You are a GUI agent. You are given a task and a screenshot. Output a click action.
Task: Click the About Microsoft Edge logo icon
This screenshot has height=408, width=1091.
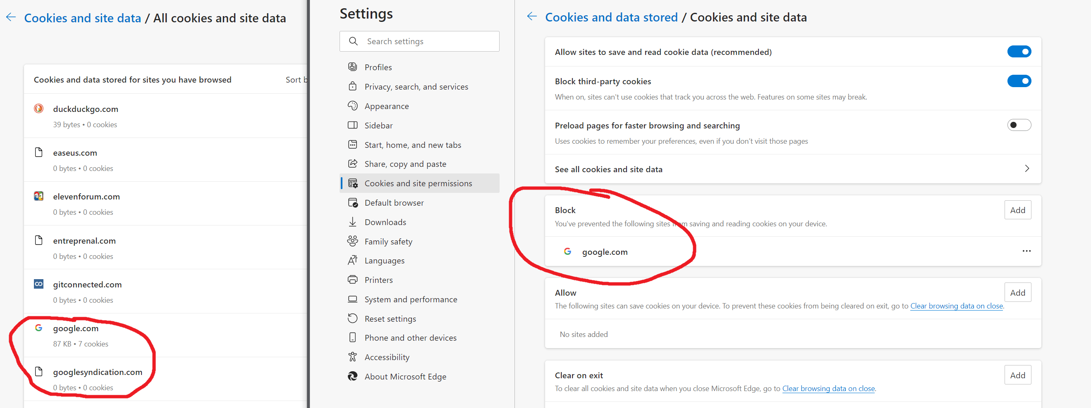pos(352,376)
